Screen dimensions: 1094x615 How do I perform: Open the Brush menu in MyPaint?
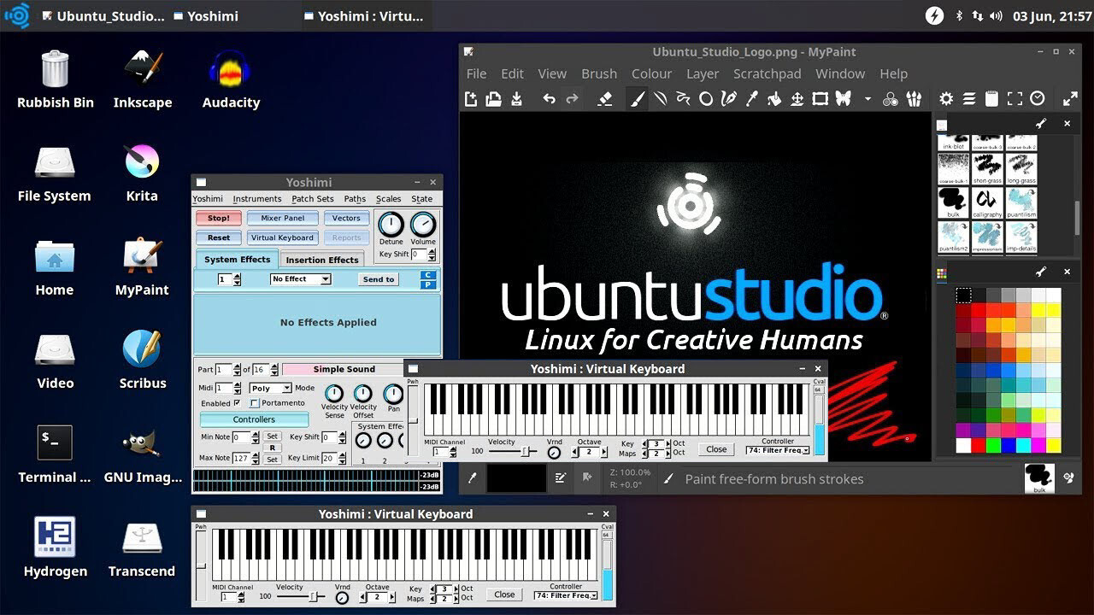(599, 73)
